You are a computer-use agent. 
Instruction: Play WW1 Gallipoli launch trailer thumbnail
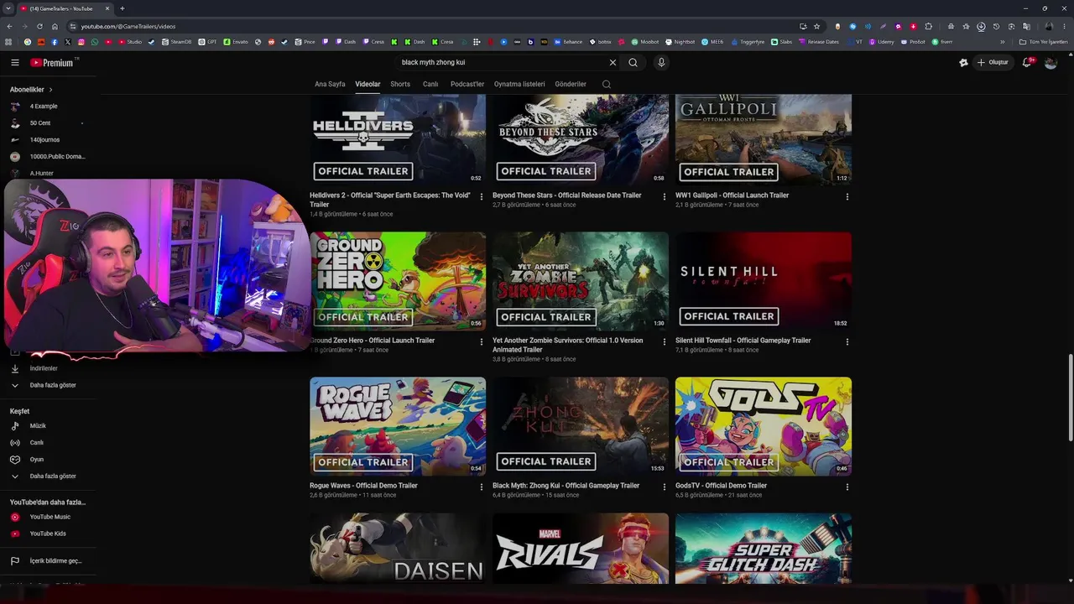pyautogui.click(x=764, y=139)
